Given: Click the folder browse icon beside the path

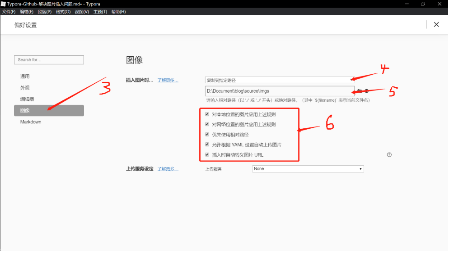Looking at the screenshot, I should (x=360, y=91).
